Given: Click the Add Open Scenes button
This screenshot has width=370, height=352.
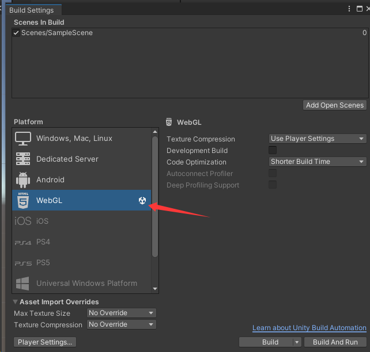Looking at the screenshot, I should pos(335,105).
